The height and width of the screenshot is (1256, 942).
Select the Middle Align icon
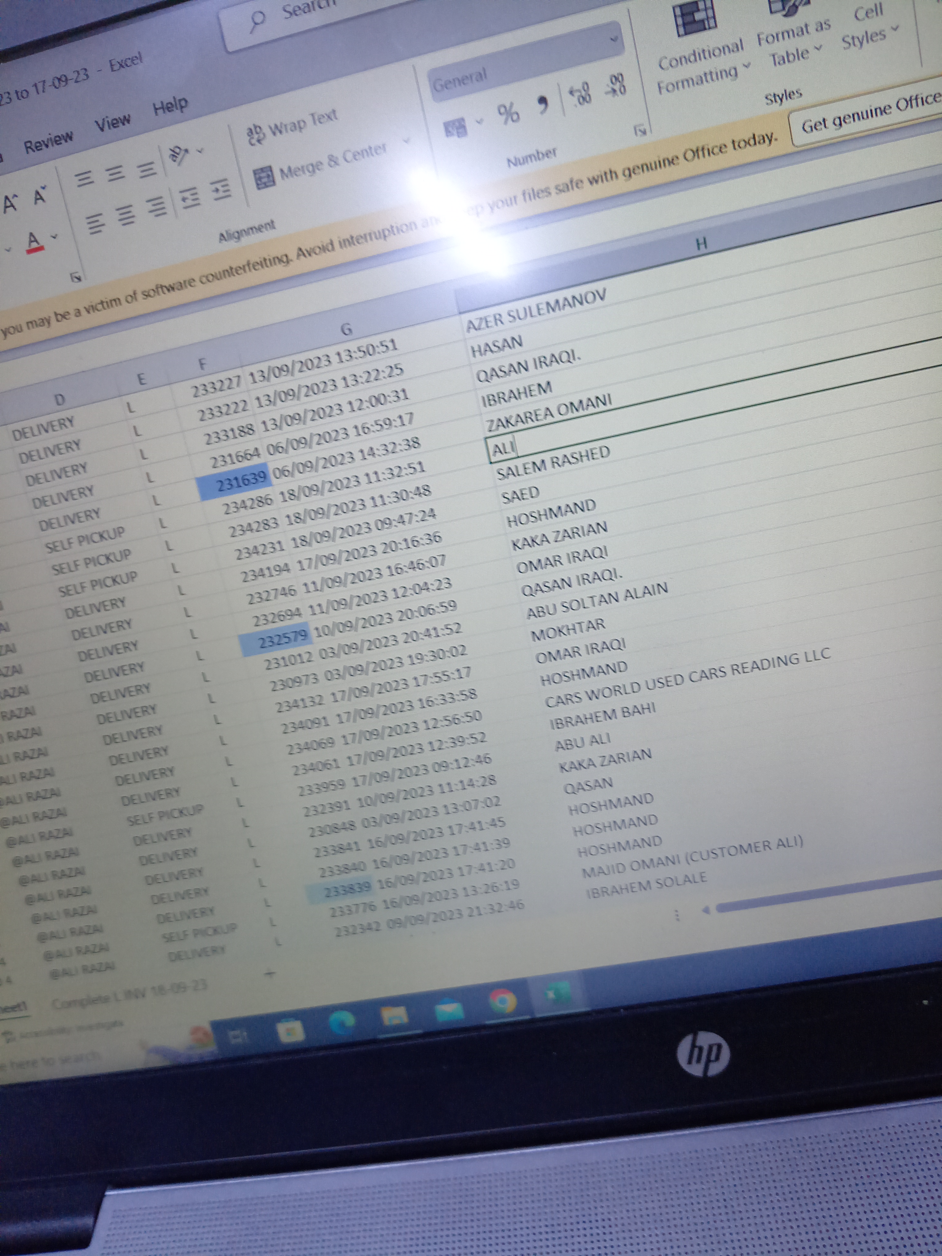[x=116, y=174]
